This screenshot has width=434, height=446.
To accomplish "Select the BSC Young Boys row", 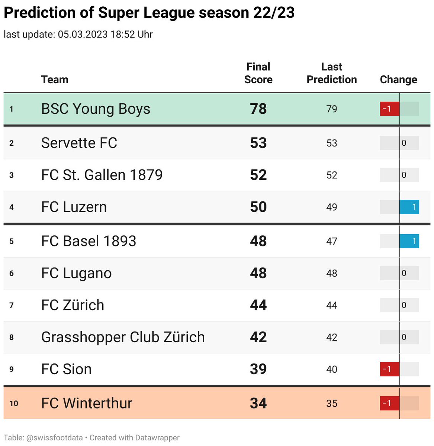I will tap(217, 109).
